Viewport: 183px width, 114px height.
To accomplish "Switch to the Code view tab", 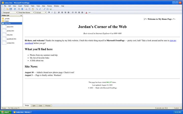I will 40,106.
